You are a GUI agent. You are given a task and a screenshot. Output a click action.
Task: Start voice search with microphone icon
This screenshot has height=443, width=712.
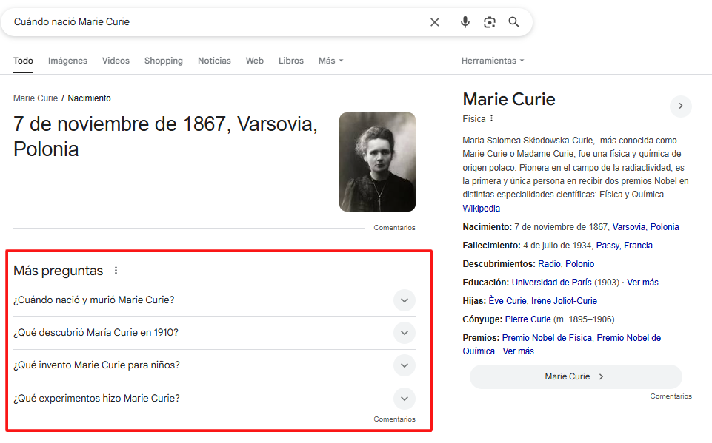(x=465, y=22)
